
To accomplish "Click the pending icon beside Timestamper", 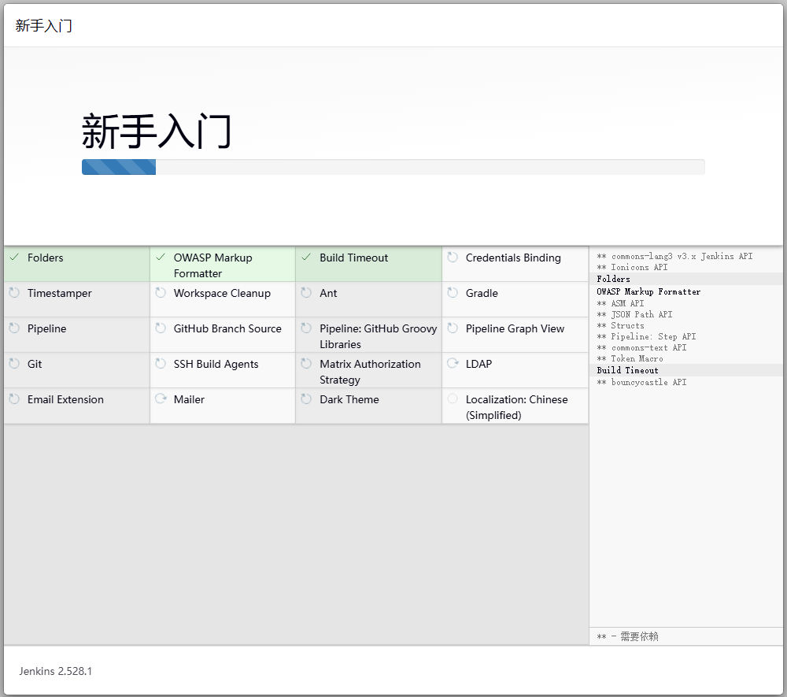I will click(x=14, y=292).
